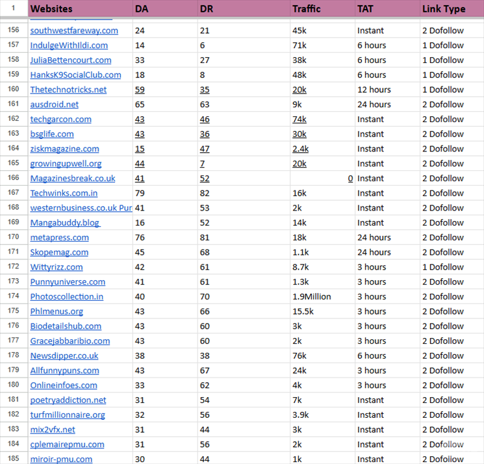Click the 15.5k traffic cell
This screenshot has height=464, width=484.
[323, 311]
